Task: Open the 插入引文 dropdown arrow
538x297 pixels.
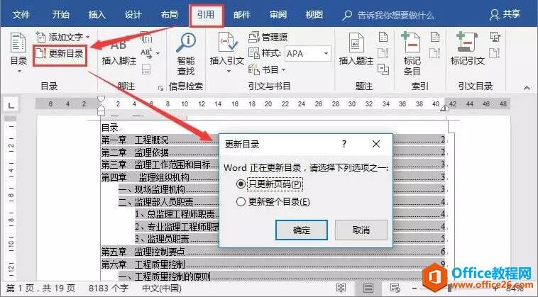Action: pyautogui.click(x=229, y=72)
